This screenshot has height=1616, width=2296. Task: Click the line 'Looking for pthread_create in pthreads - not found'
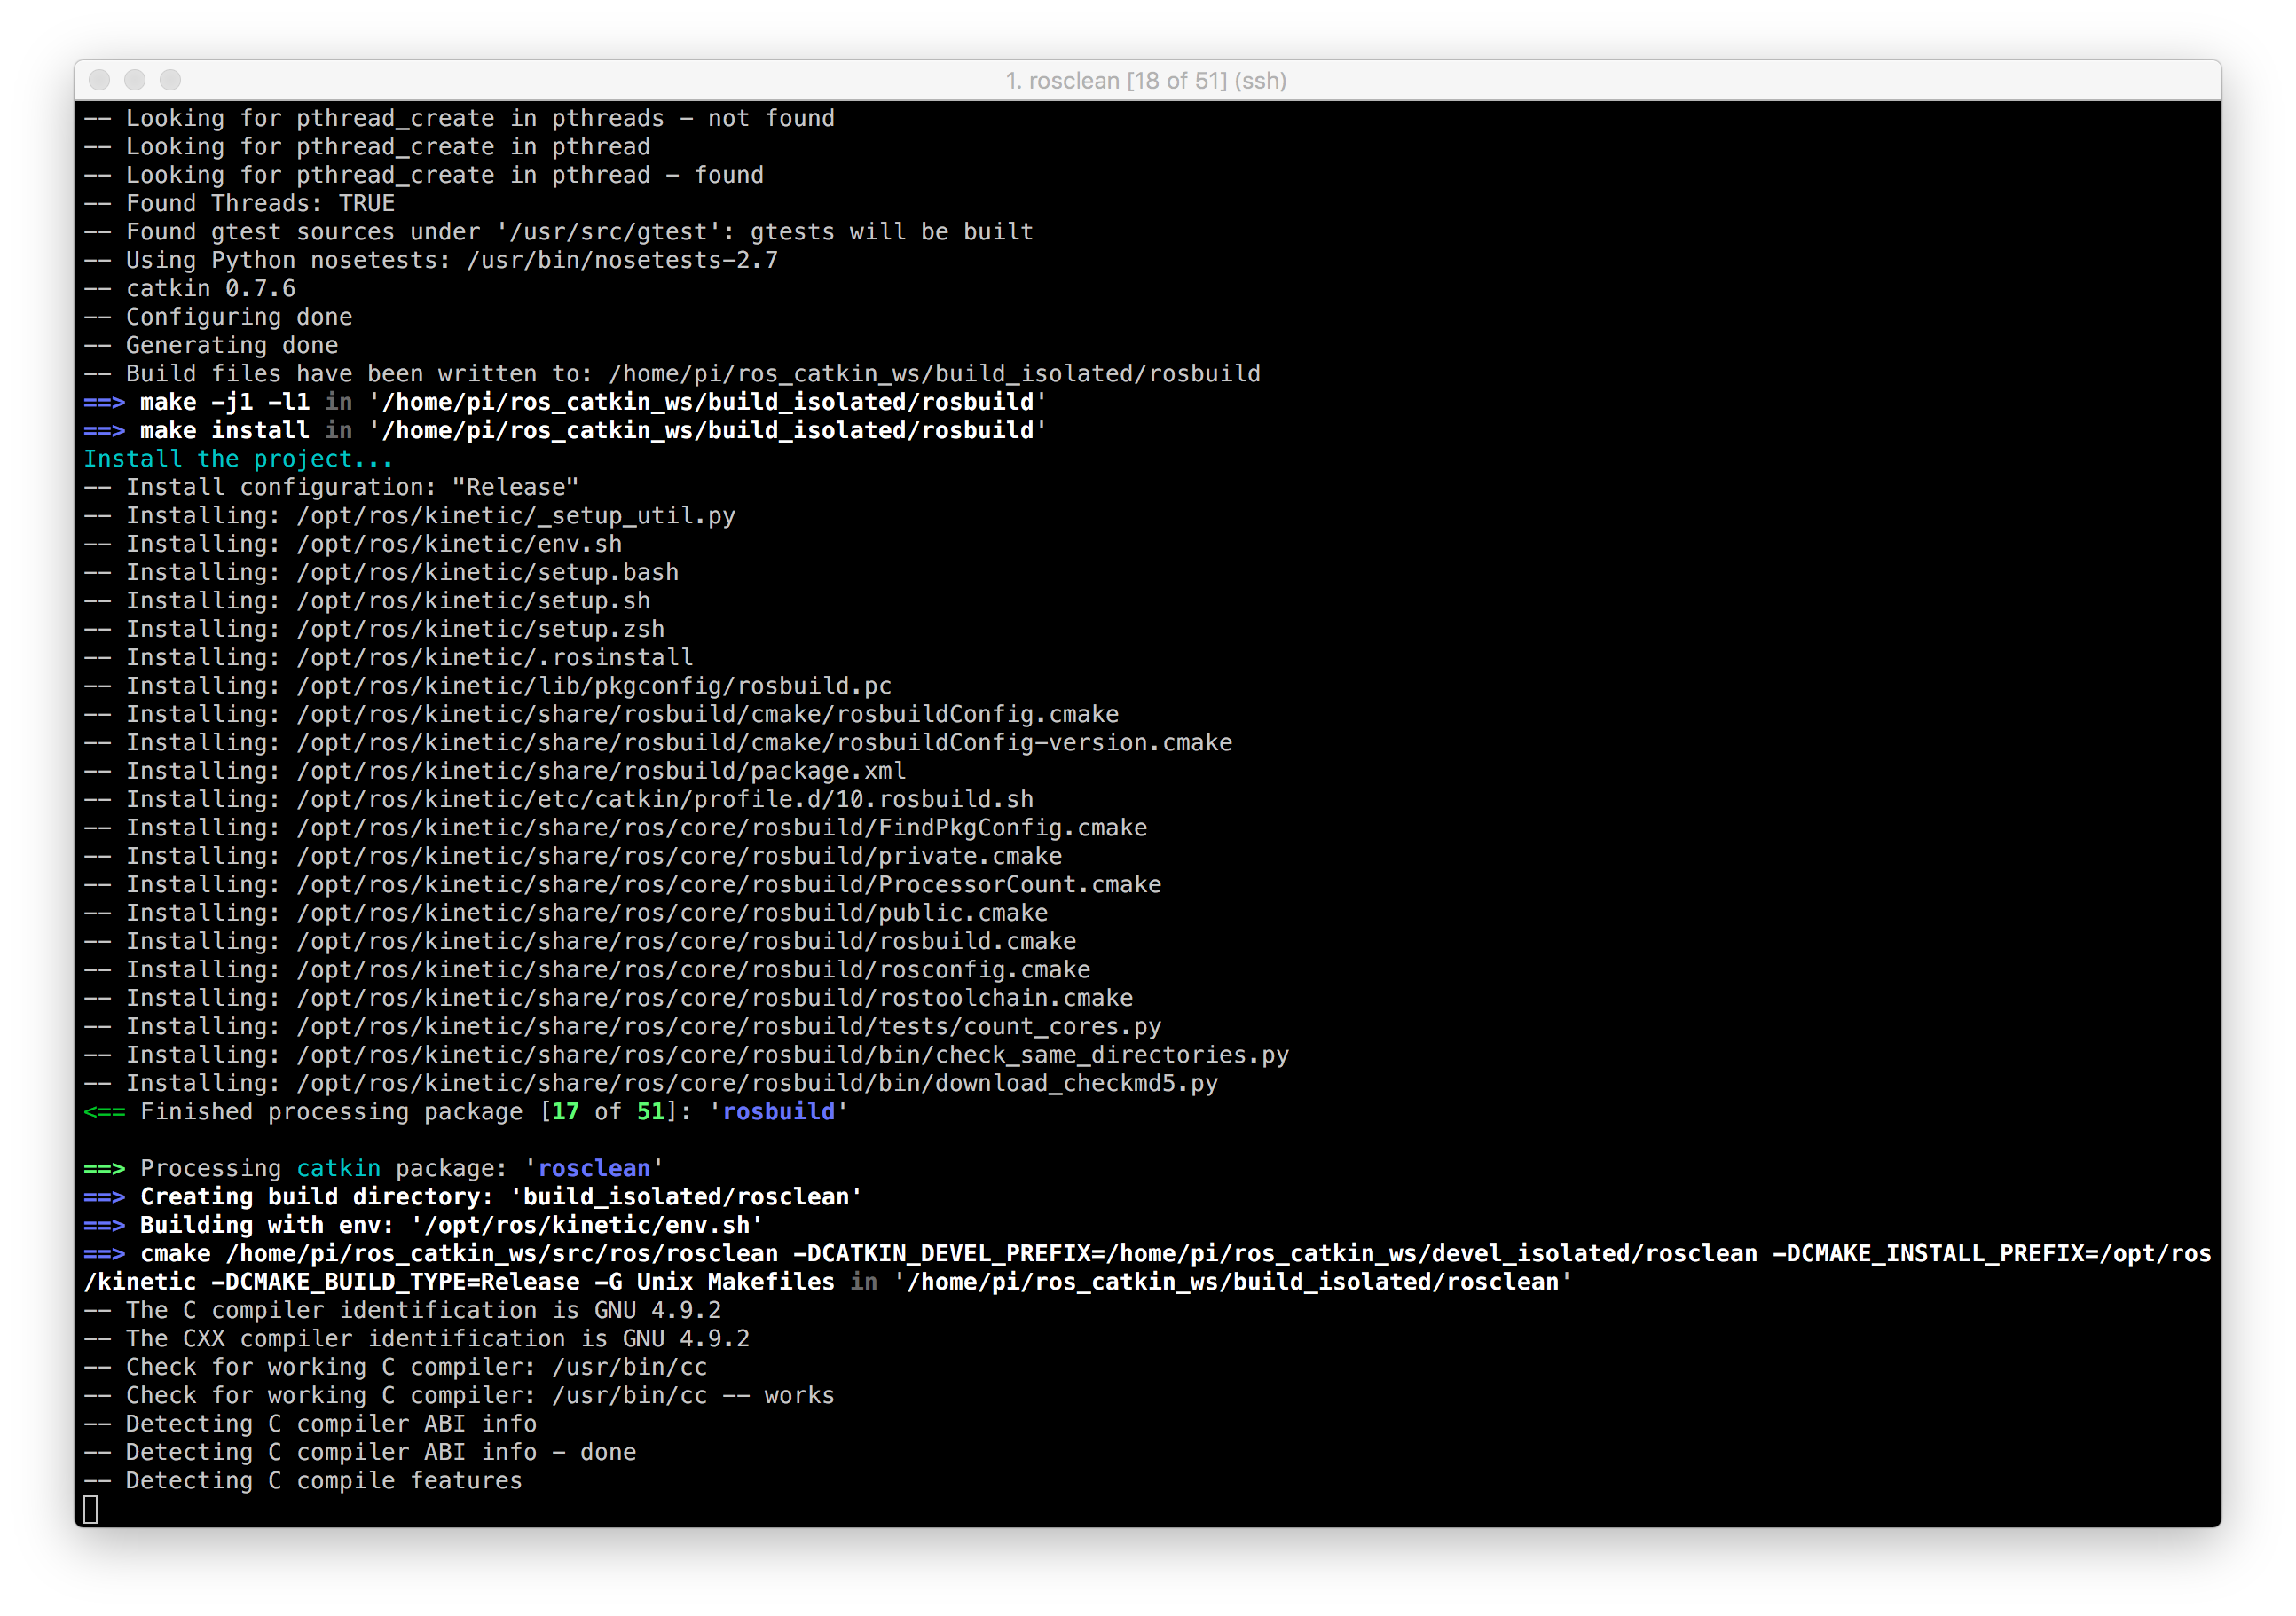pos(459,118)
